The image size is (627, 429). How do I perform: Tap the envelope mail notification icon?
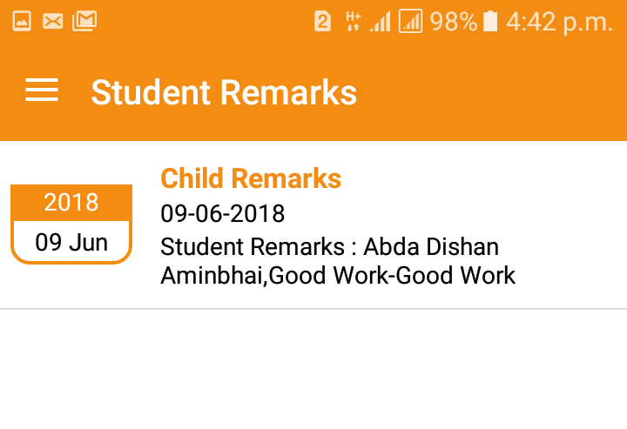[x=52, y=22]
